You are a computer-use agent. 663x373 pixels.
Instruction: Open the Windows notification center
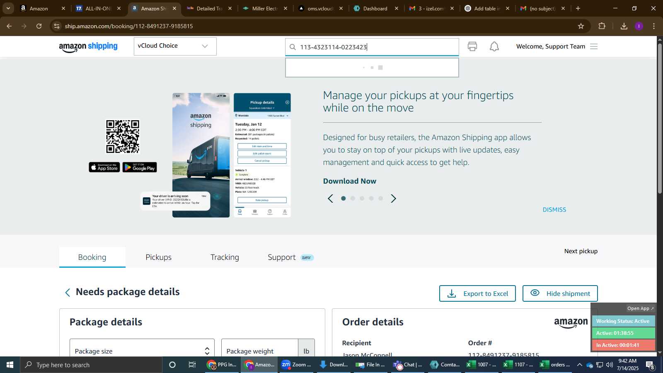tap(650, 365)
